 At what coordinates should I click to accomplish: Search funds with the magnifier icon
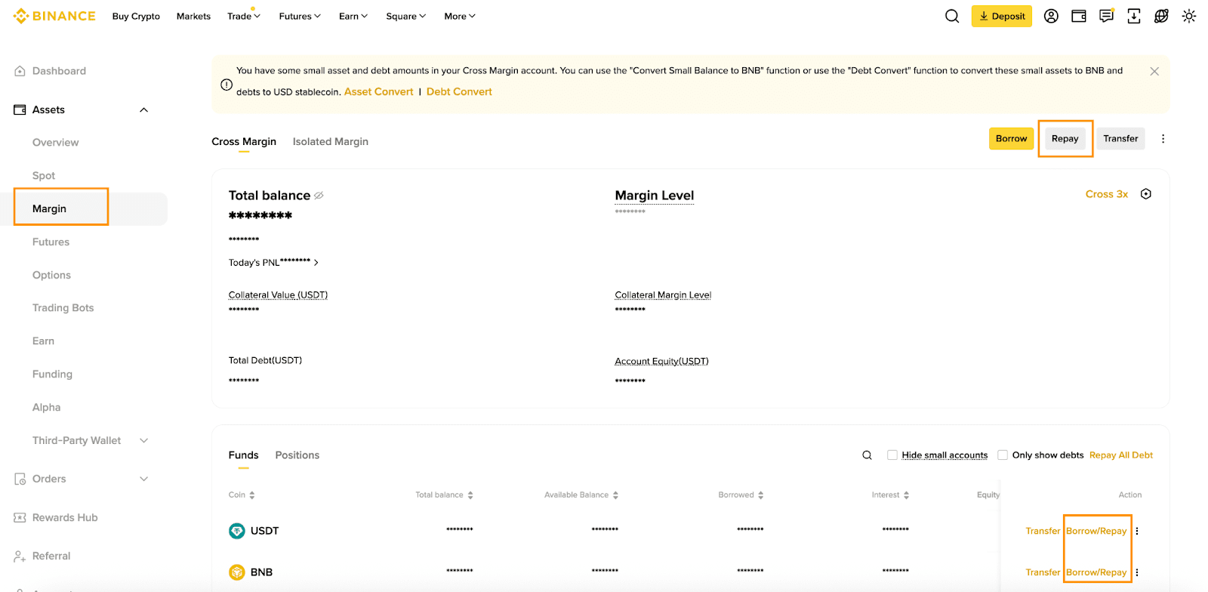click(x=867, y=455)
